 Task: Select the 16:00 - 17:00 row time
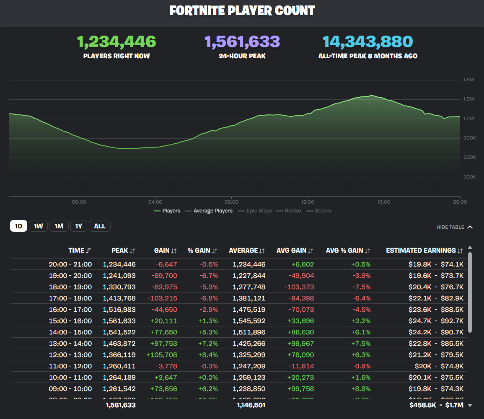[x=70, y=310]
